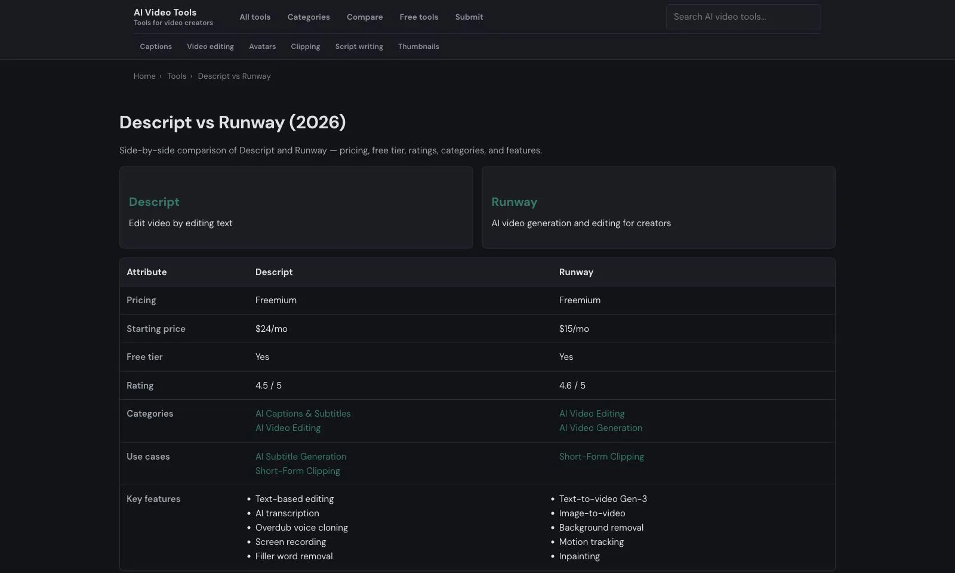Open the Submit nav link
The image size is (955, 573).
tap(469, 17)
